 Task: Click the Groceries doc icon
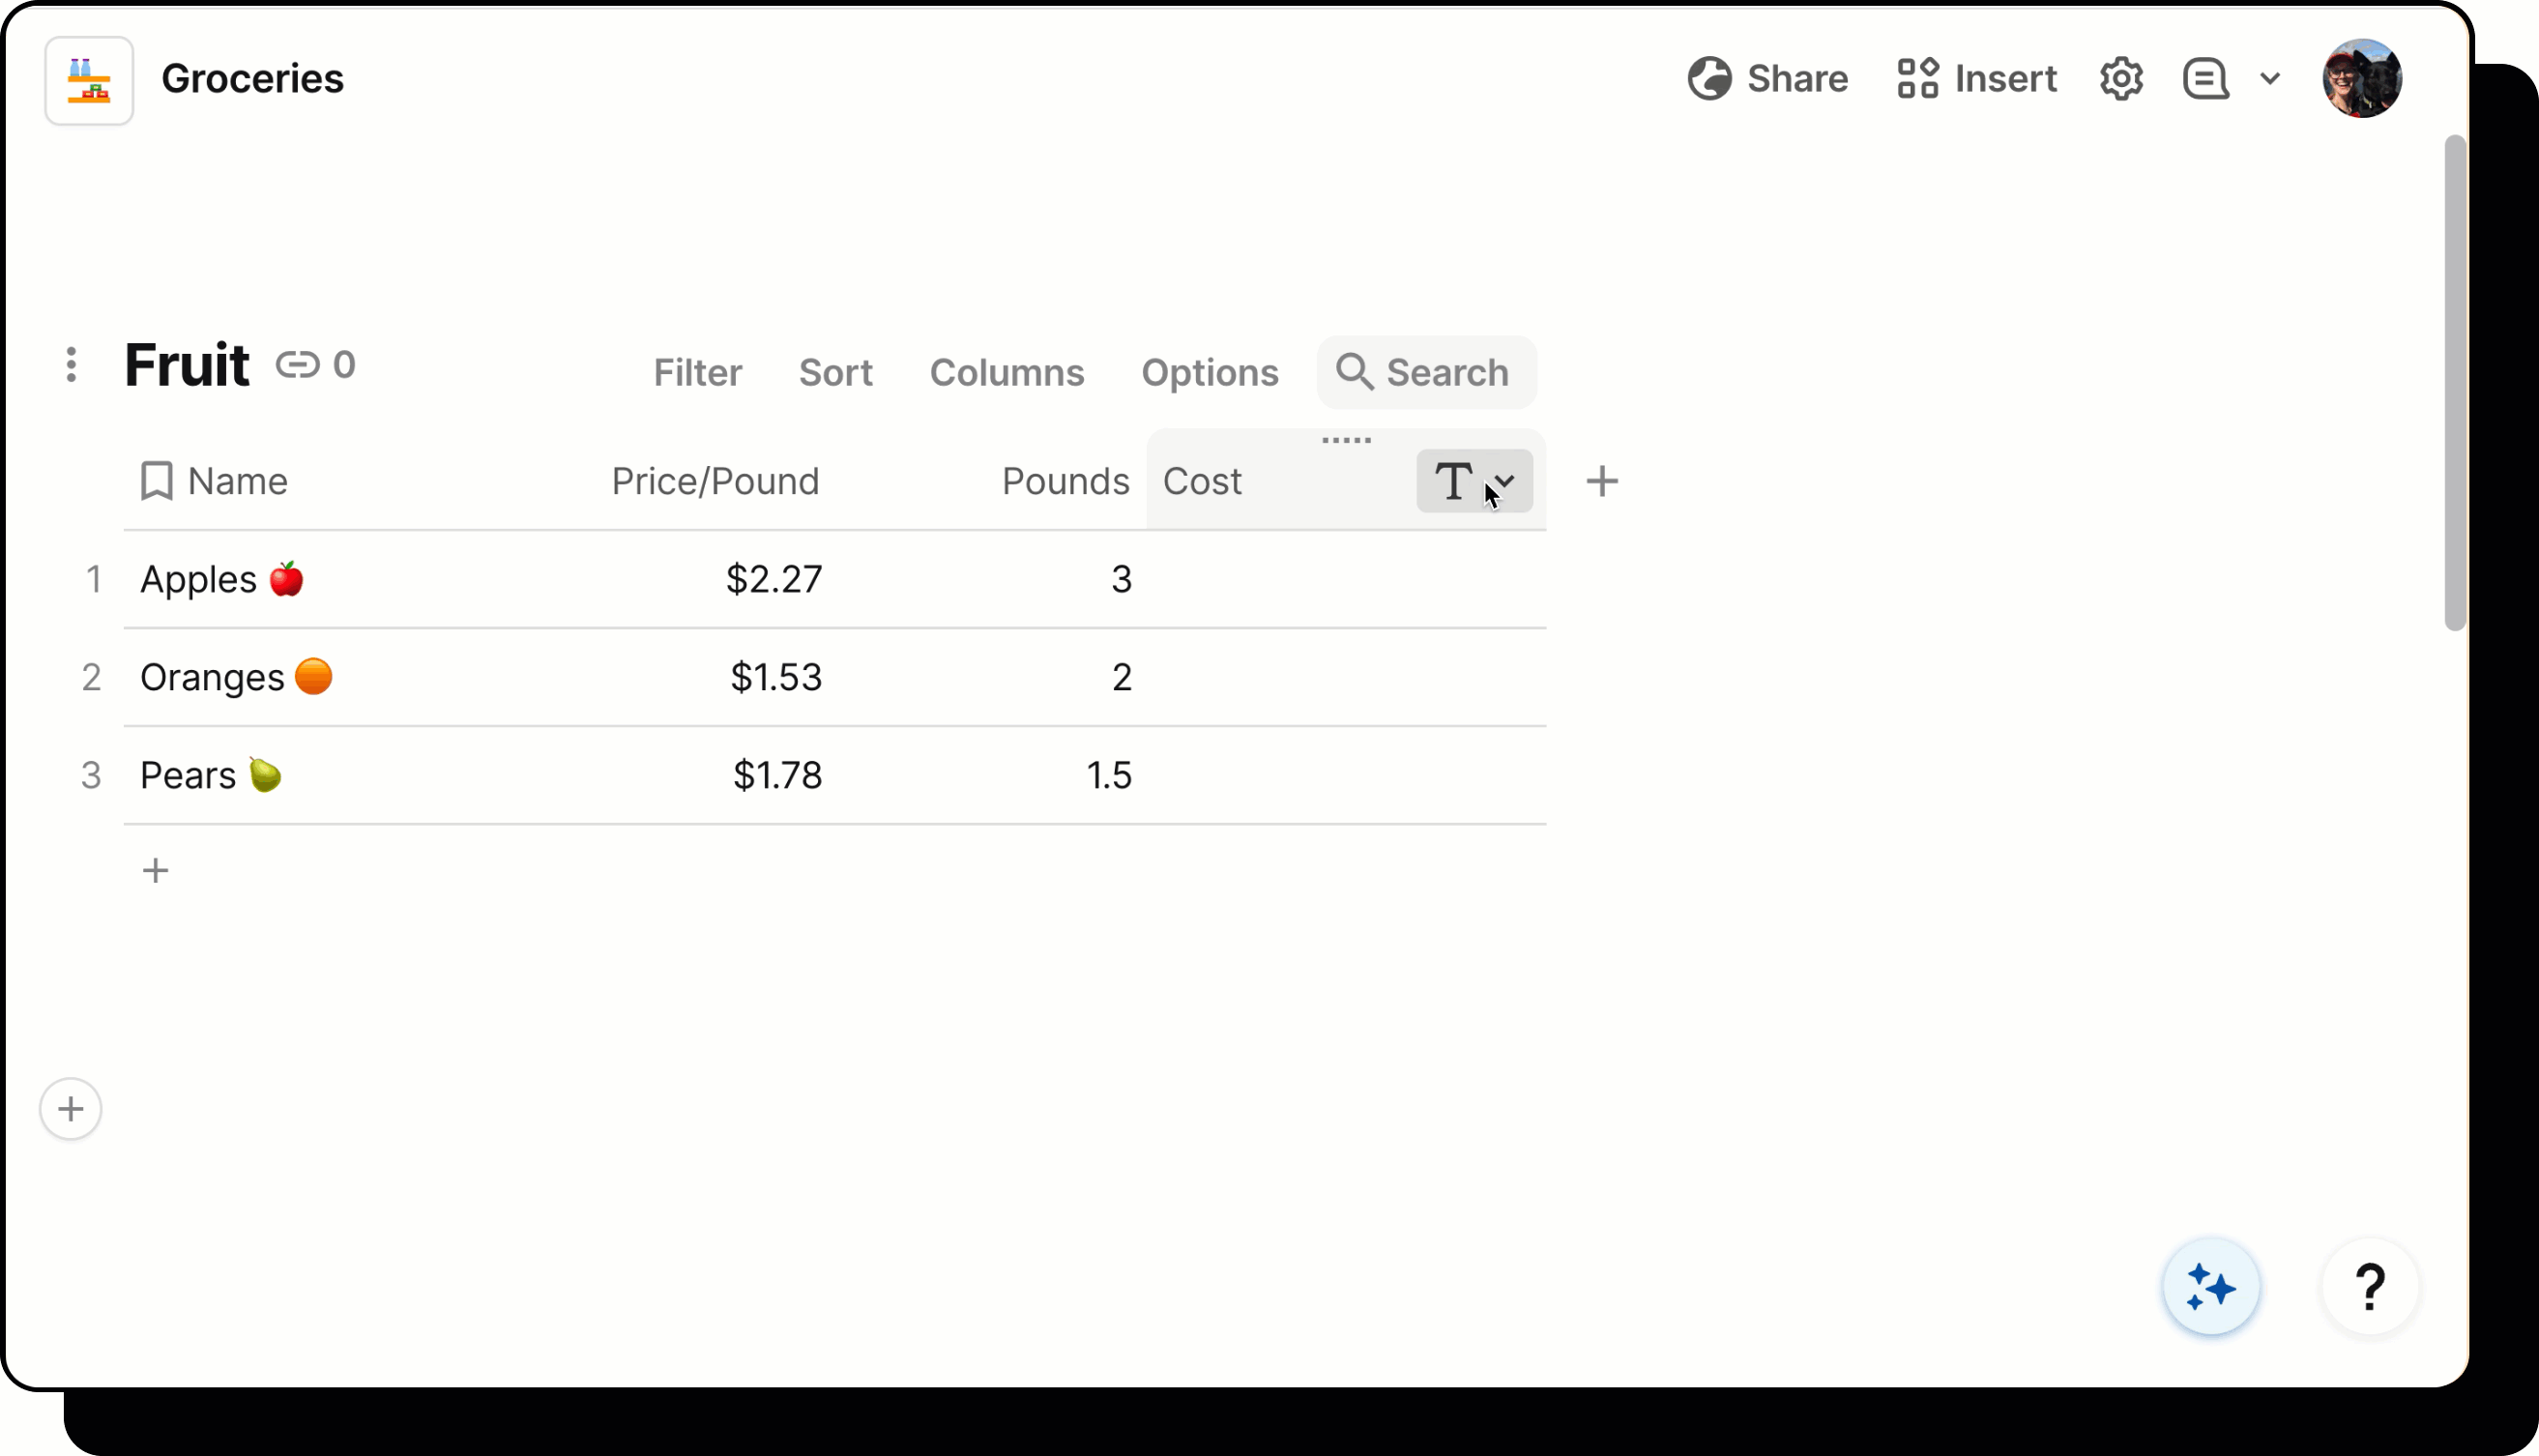coord(89,80)
